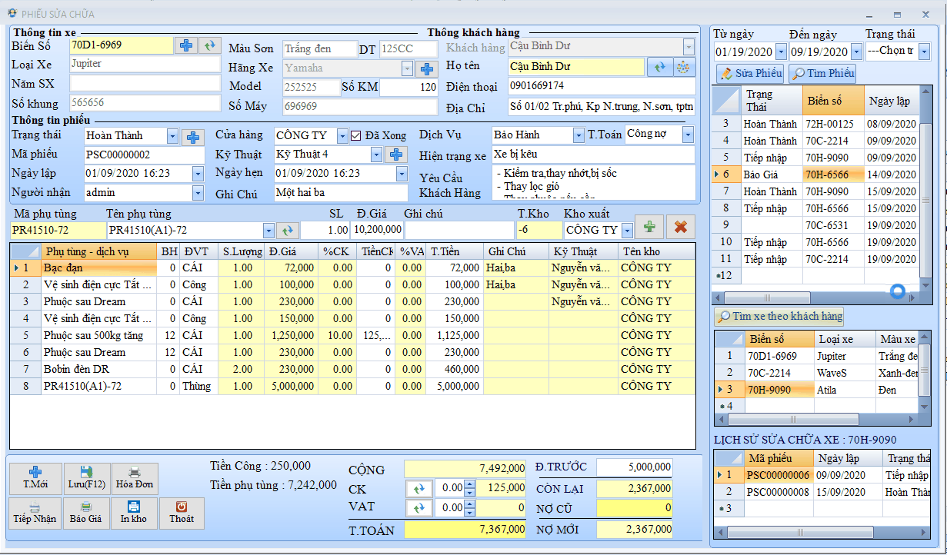The height and width of the screenshot is (555, 947).
Task: Open the T.Toán Công nợ dropdown
Action: pyautogui.click(x=688, y=135)
